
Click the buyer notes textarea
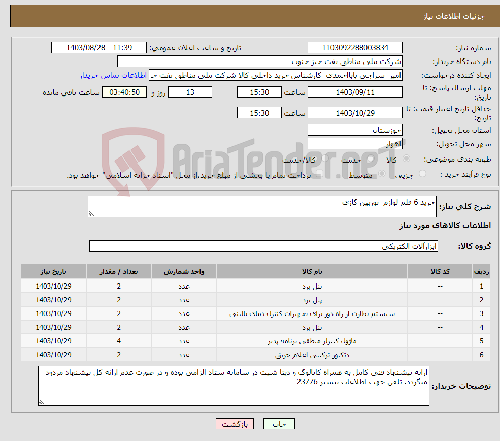click(x=234, y=386)
